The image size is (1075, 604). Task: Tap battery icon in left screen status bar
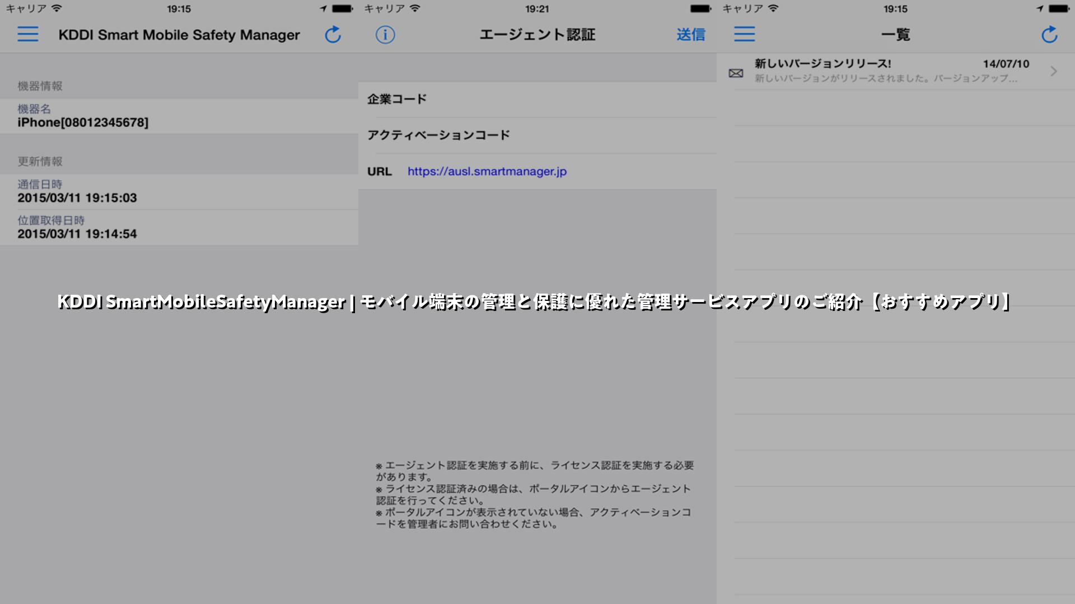tap(343, 8)
